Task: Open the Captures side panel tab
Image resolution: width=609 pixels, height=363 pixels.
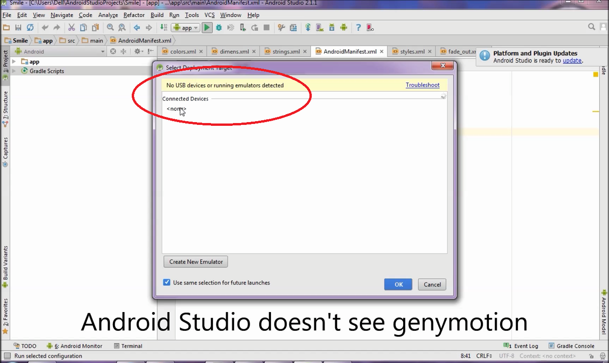Action: (x=6, y=152)
